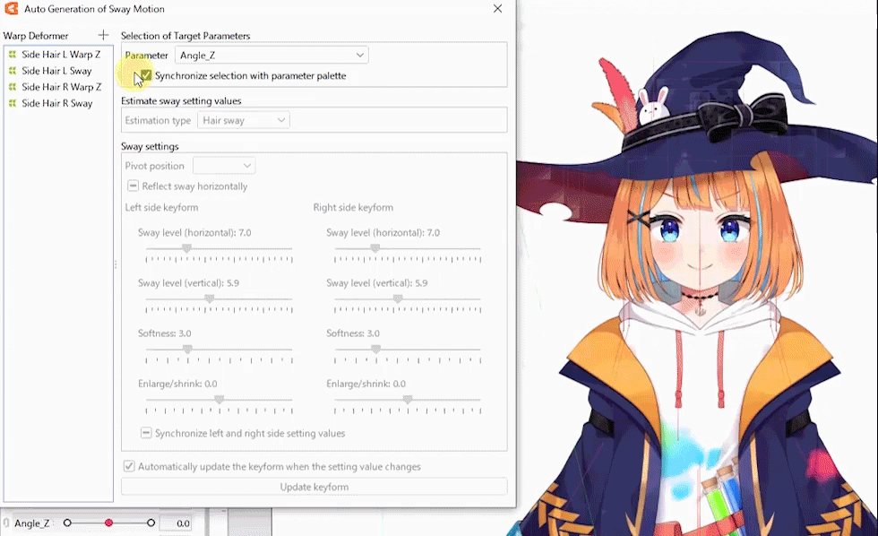Click the Side Hair L Sway deformer icon
The width and height of the screenshot is (878, 536).
pyautogui.click(x=13, y=71)
